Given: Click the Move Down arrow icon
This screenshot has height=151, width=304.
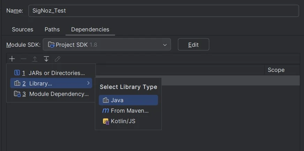Looking at the screenshot, I should click(46, 59).
